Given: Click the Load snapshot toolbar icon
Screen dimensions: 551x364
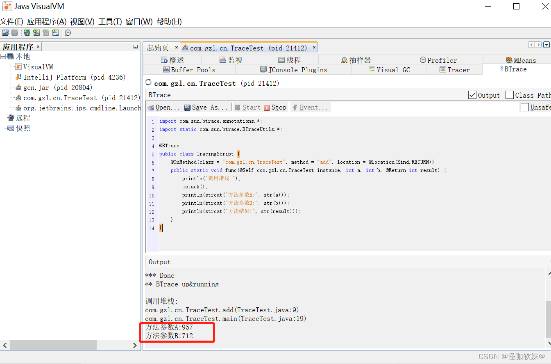Looking at the screenshot, I should click(5, 33).
